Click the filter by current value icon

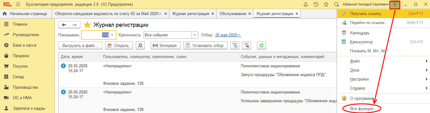(235, 45)
